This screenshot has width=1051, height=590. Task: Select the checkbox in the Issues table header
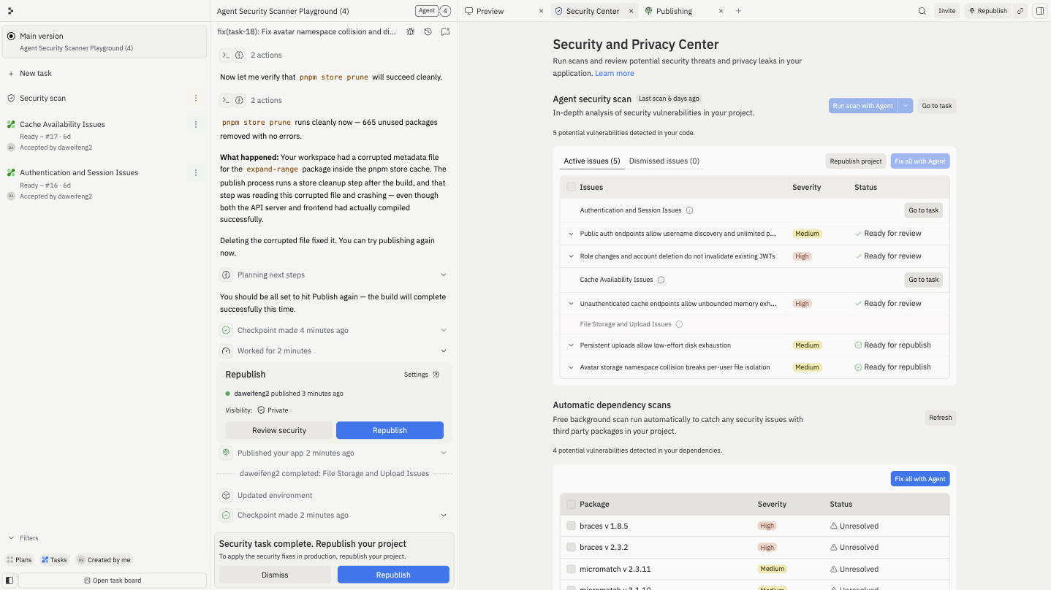coord(571,187)
